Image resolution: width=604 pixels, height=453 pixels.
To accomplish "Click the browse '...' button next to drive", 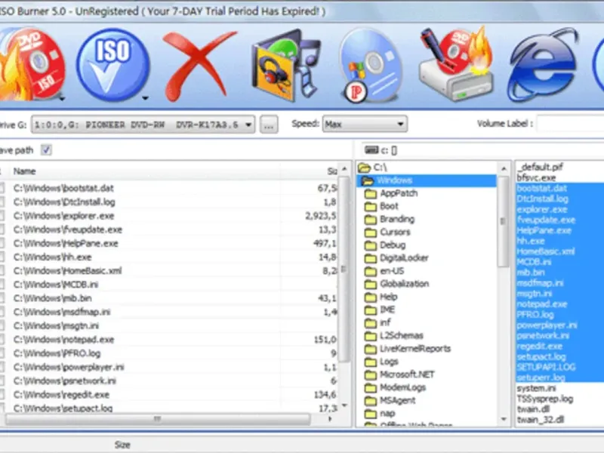I will [269, 125].
